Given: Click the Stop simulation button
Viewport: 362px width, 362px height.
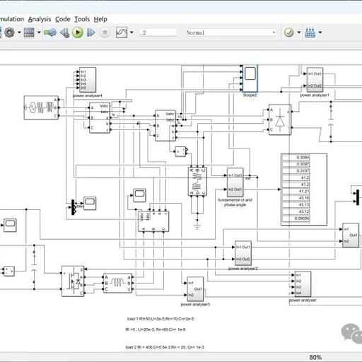Looking at the screenshot, I should 105,33.
